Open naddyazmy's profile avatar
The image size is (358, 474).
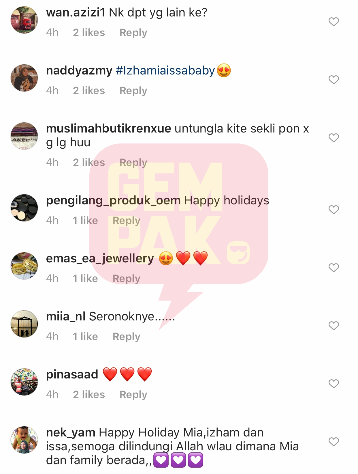(24, 78)
